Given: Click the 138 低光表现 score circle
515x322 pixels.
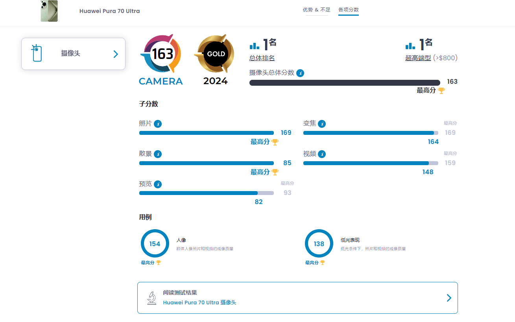Looking at the screenshot, I should click(x=319, y=244).
